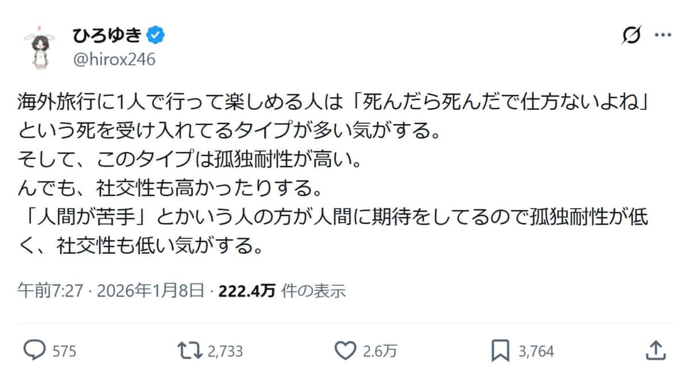This screenshot has width=690, height=376.
Task: Open the timestamp 午前7:27 link
Action: pos(49,290)
